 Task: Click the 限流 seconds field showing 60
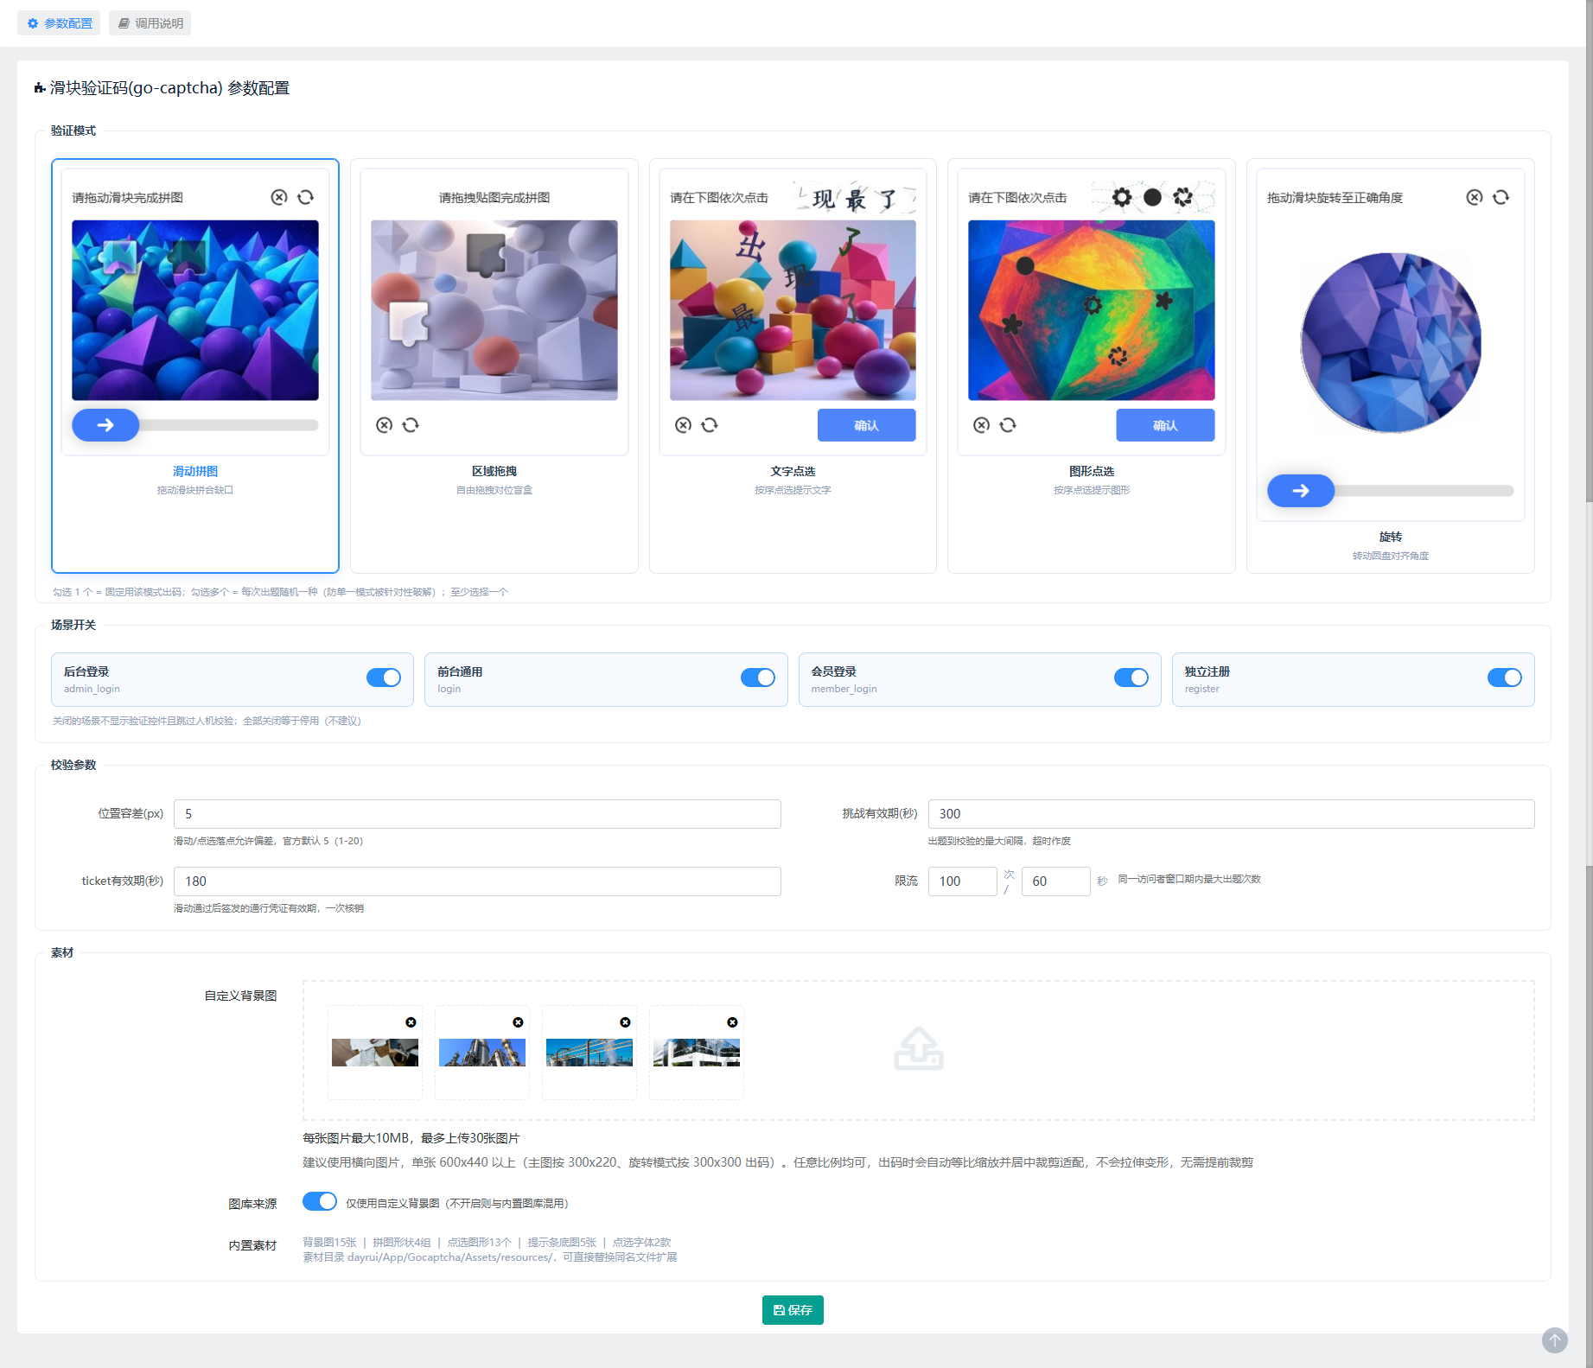[1055, 881]
